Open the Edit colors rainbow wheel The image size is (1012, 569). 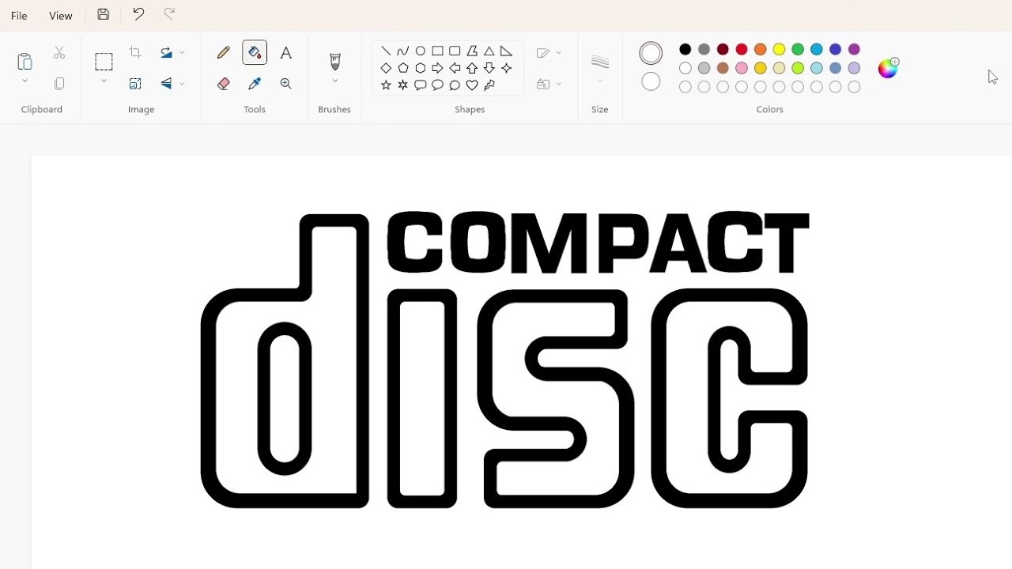coord(888,68)
